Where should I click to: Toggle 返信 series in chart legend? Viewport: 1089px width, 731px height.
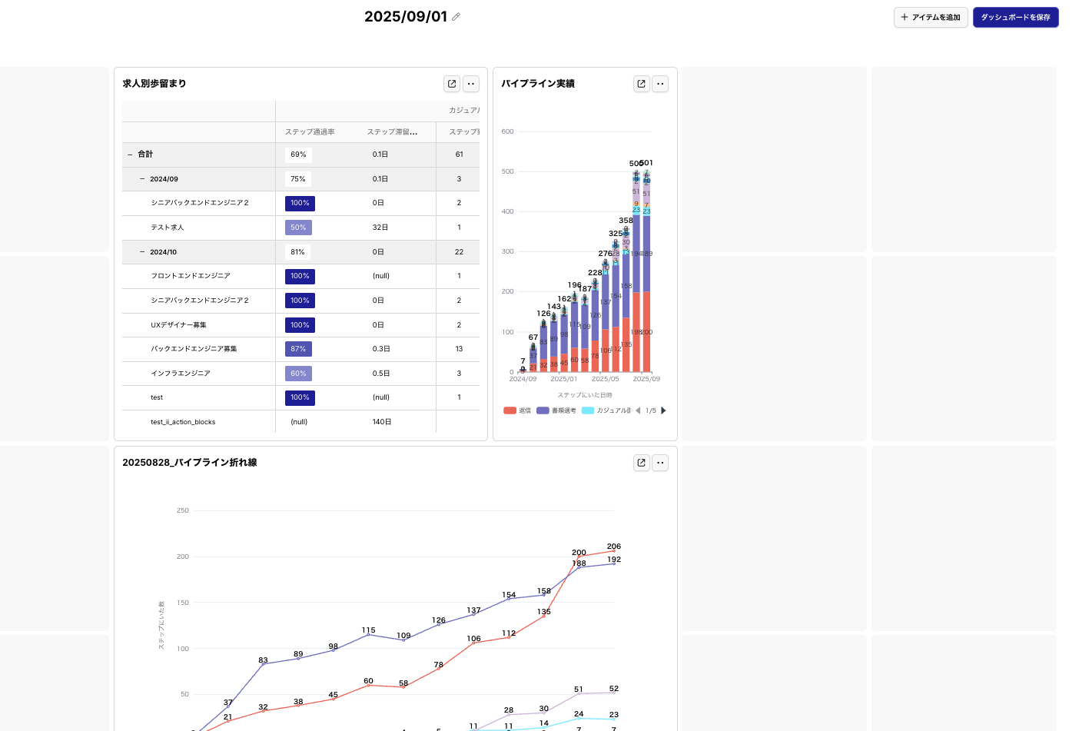pyautogui.click(x=518, y=410)
